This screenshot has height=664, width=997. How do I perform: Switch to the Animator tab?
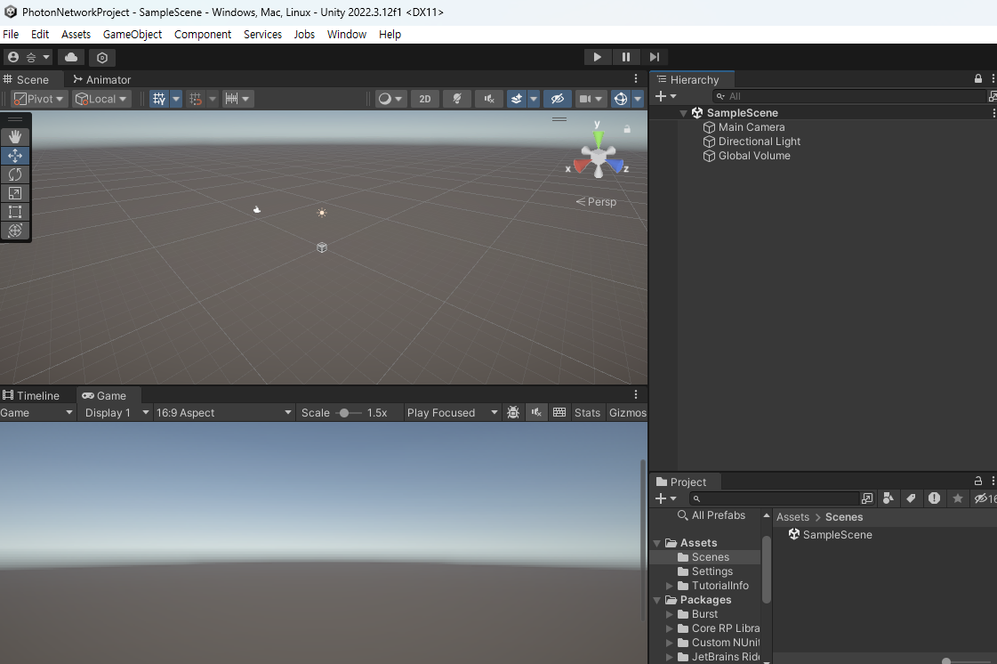[101, 79]
